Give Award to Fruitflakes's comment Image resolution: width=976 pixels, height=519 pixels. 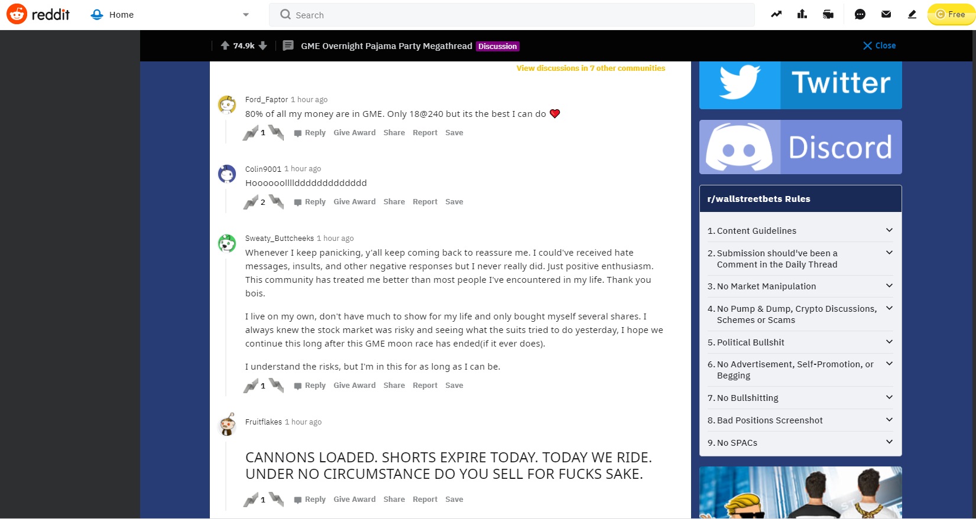(x=355, y=500)
